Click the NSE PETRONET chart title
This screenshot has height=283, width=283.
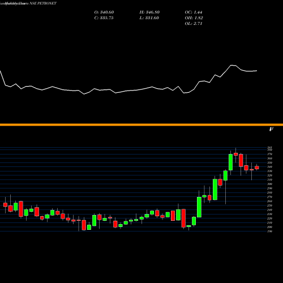[x=43, y=3]
